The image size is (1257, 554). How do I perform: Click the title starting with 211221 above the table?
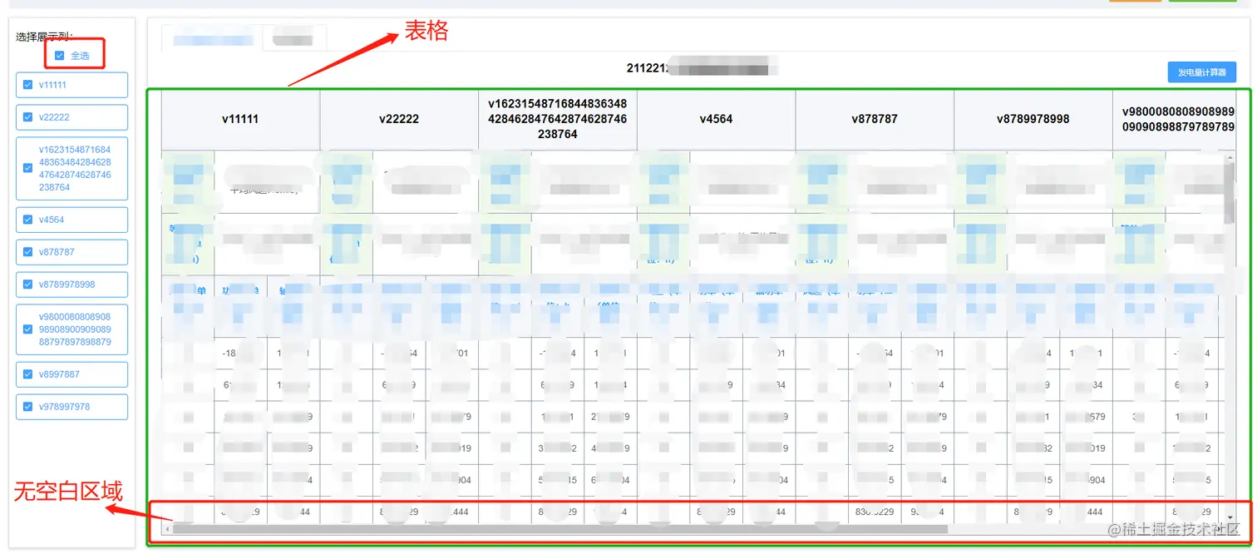coord(702,68)
